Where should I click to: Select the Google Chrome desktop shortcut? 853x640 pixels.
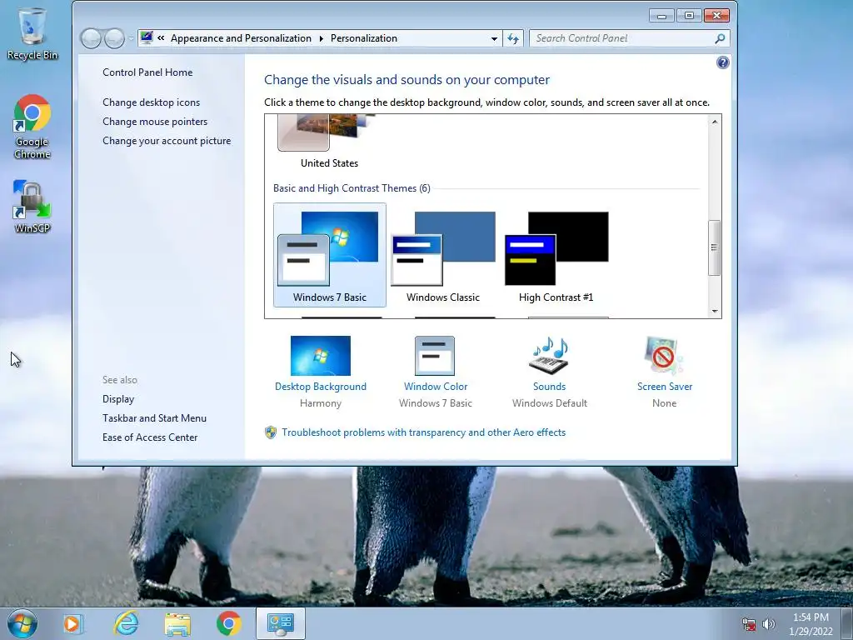point(32,127)
